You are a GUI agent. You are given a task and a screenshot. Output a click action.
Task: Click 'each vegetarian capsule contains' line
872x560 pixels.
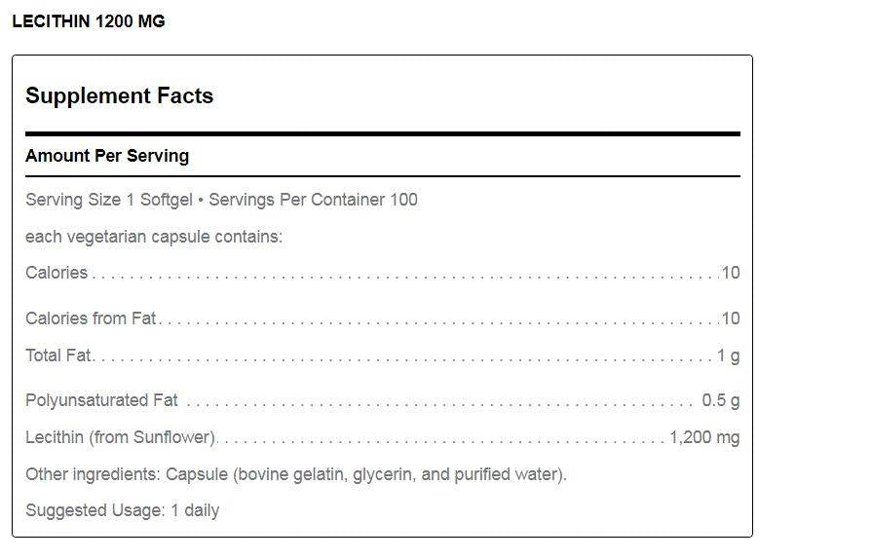tap(154, 237)
